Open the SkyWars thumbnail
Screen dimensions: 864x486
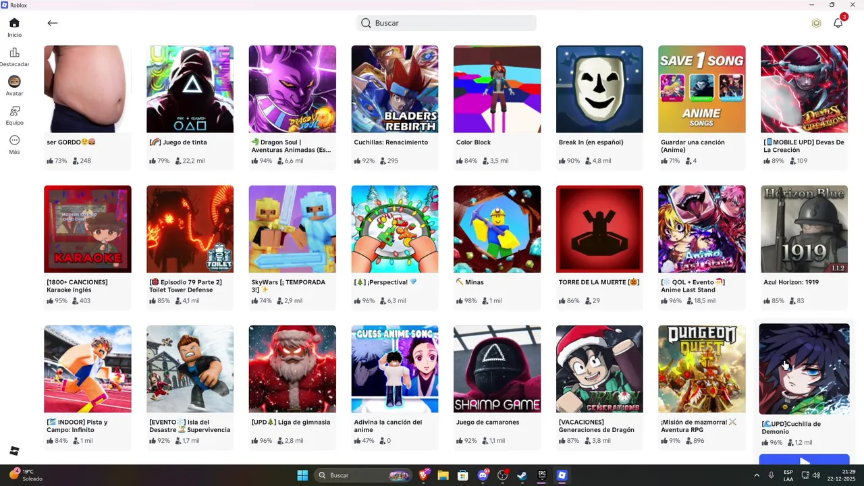point(292,229)
